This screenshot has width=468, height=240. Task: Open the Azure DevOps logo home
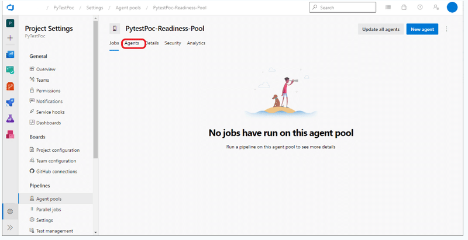(x=10, y=8)
